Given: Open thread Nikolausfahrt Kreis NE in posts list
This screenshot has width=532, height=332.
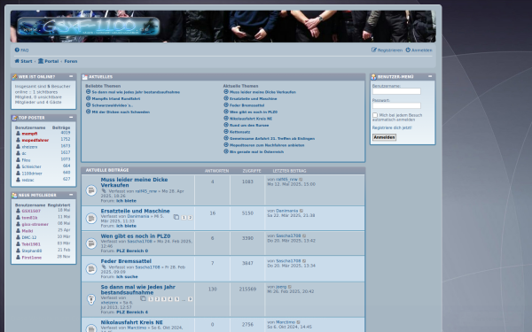Looking at the screenshot, I should coord(131,322).
